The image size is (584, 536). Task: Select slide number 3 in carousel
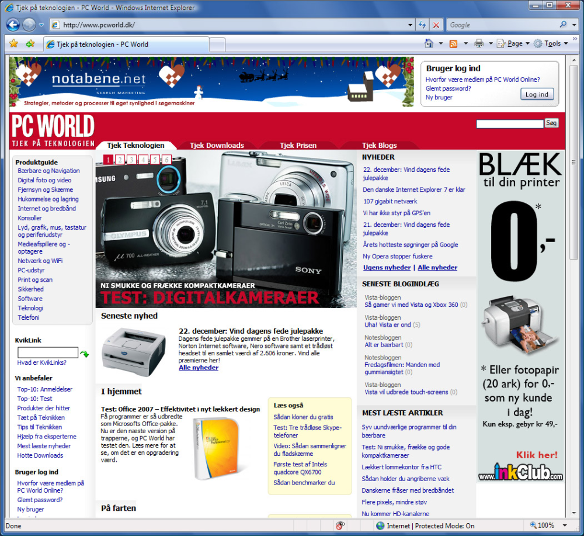131,160
